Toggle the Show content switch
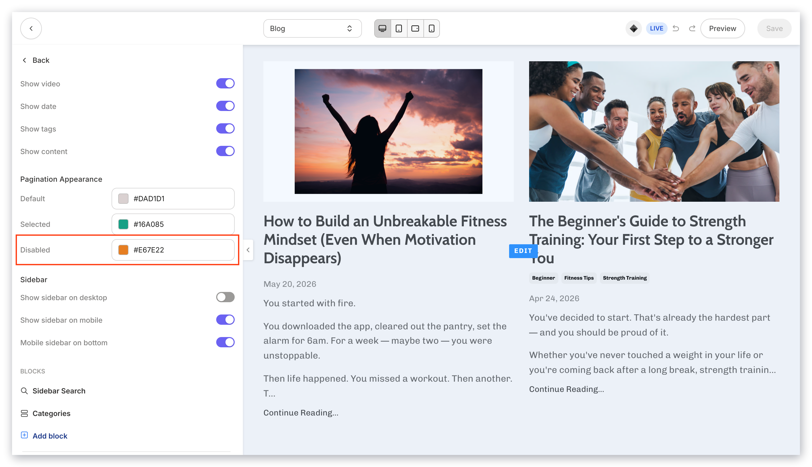 tap(225, 151)
